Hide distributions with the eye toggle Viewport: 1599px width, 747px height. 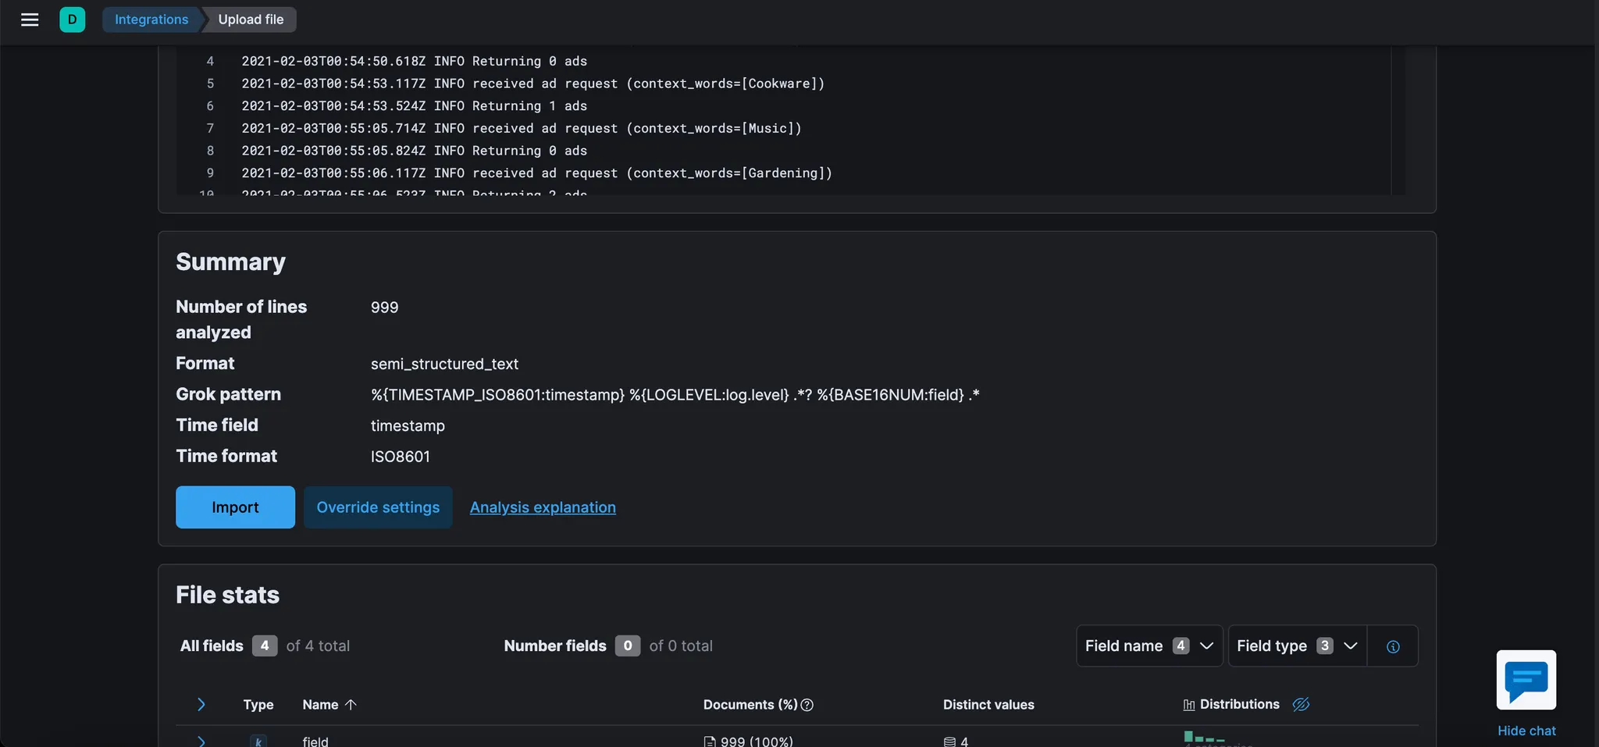[1301, 705]
